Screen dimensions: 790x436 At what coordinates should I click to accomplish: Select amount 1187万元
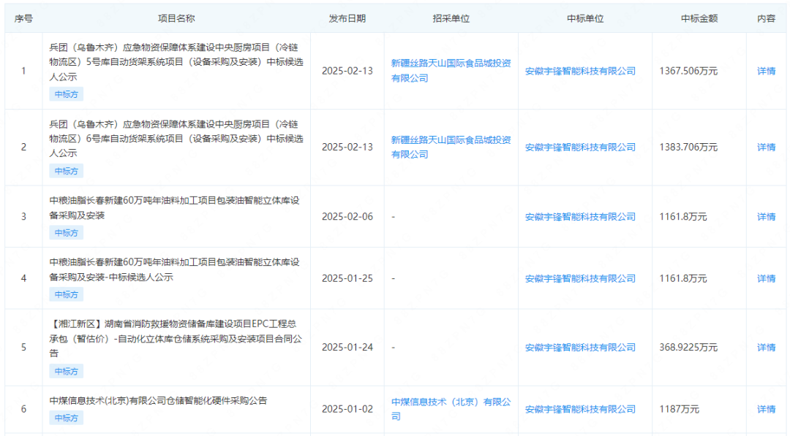(679, 410)
